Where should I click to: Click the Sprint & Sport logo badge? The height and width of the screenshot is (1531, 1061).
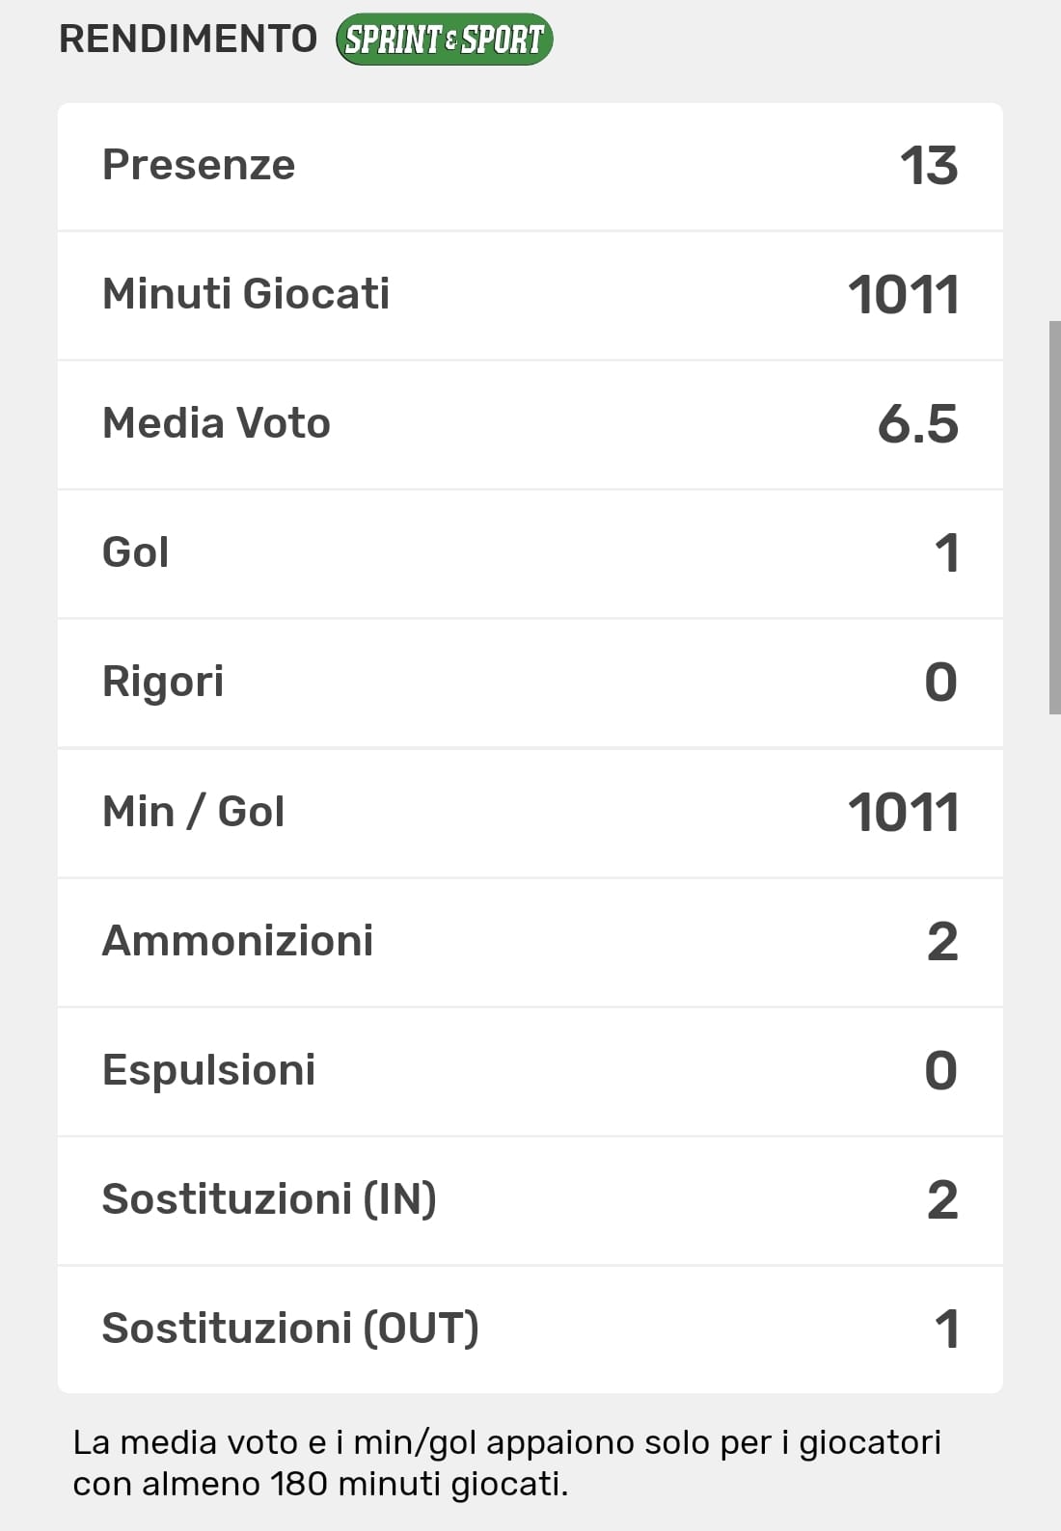coord(444,40)
